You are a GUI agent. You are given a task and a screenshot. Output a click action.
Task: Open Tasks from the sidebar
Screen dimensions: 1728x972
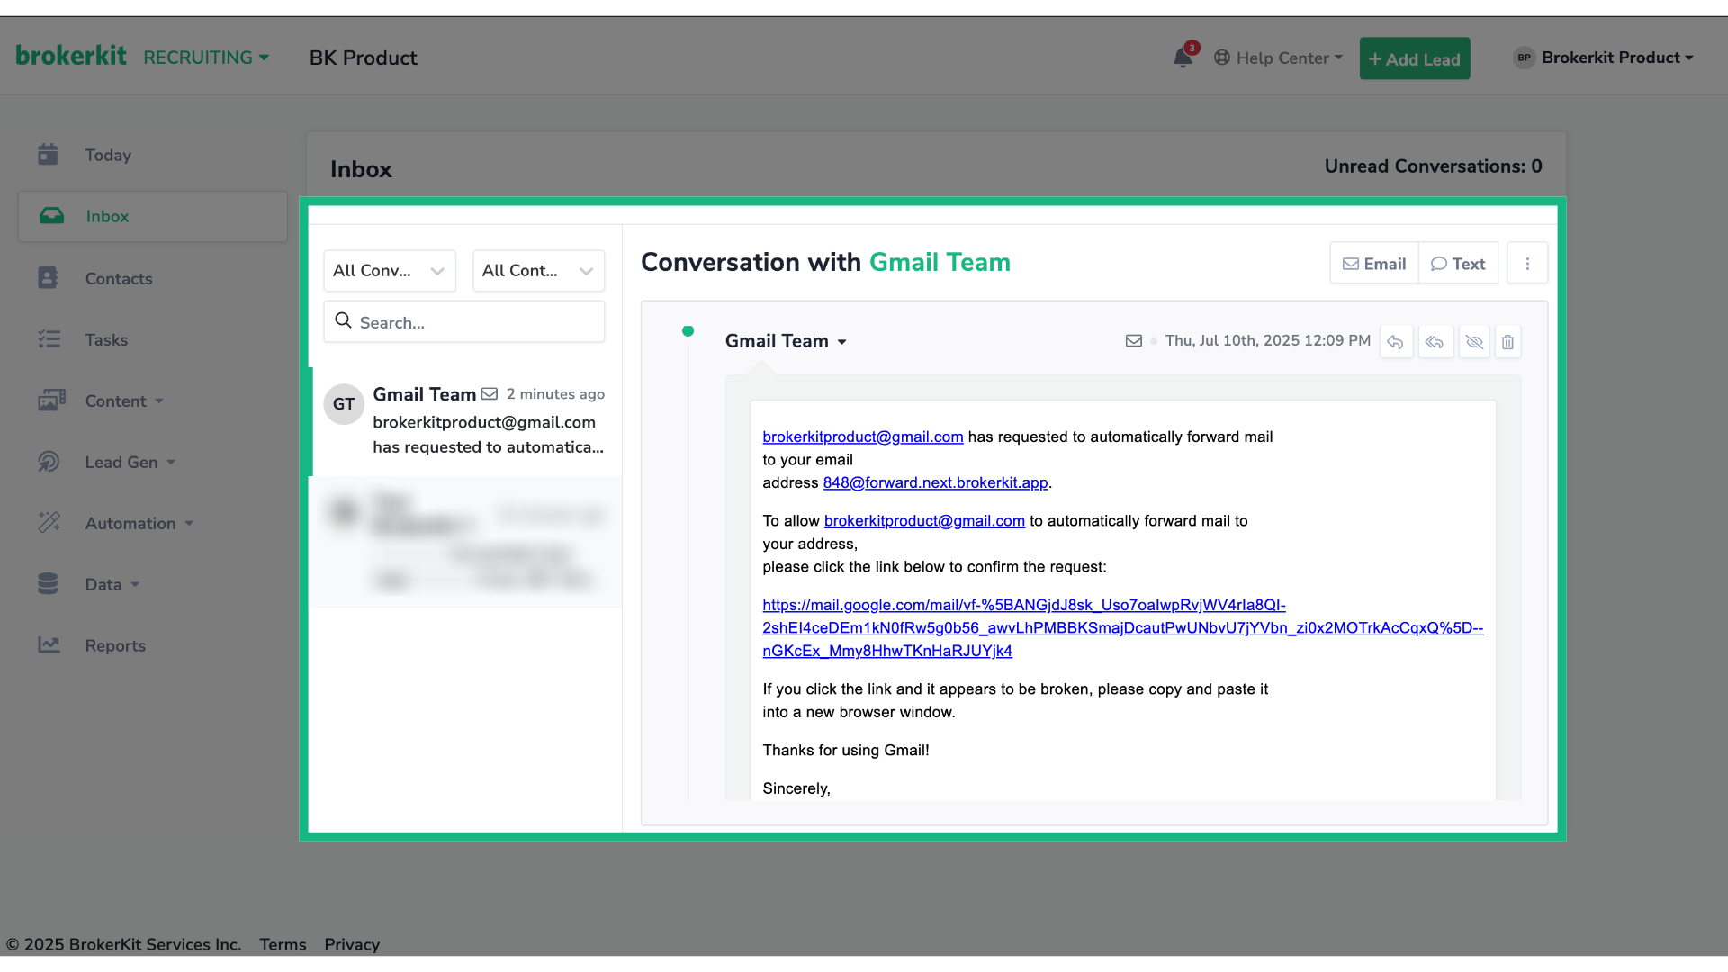pos(106,339)
